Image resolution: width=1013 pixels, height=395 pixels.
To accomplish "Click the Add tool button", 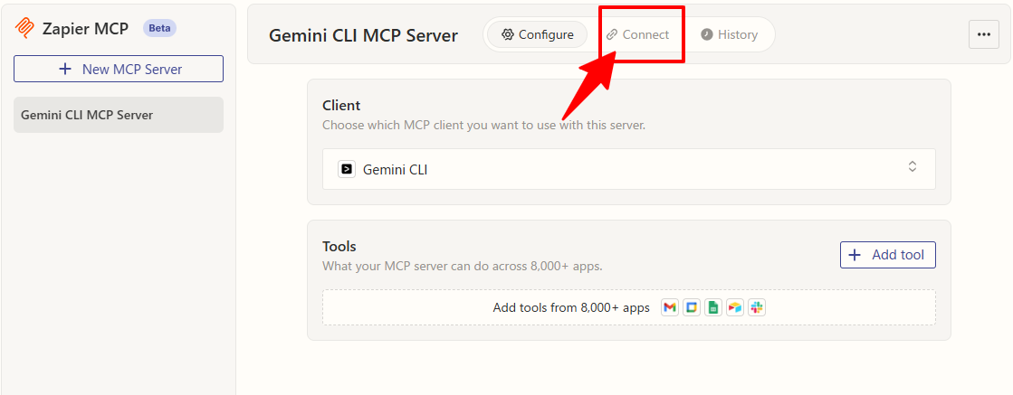I will tap(888, 255).
